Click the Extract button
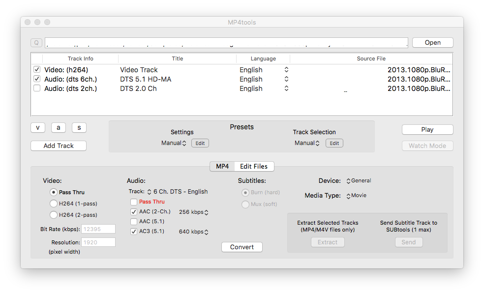The image size is (484, 293). coord(328,242)
